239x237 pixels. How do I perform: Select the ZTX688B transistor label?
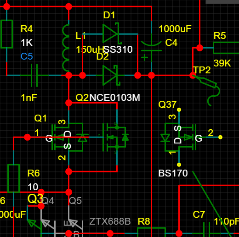click(x=110, y=221)
